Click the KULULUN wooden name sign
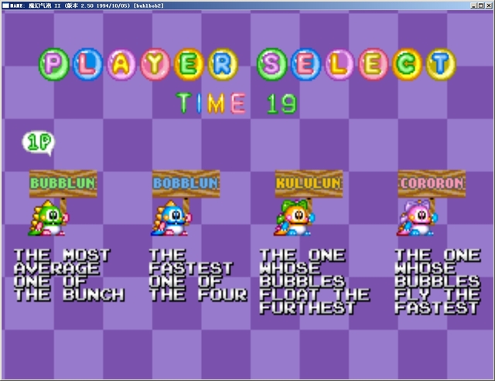Image resolution: width=495 pixels, height=381 pixels. coord(309,184)
